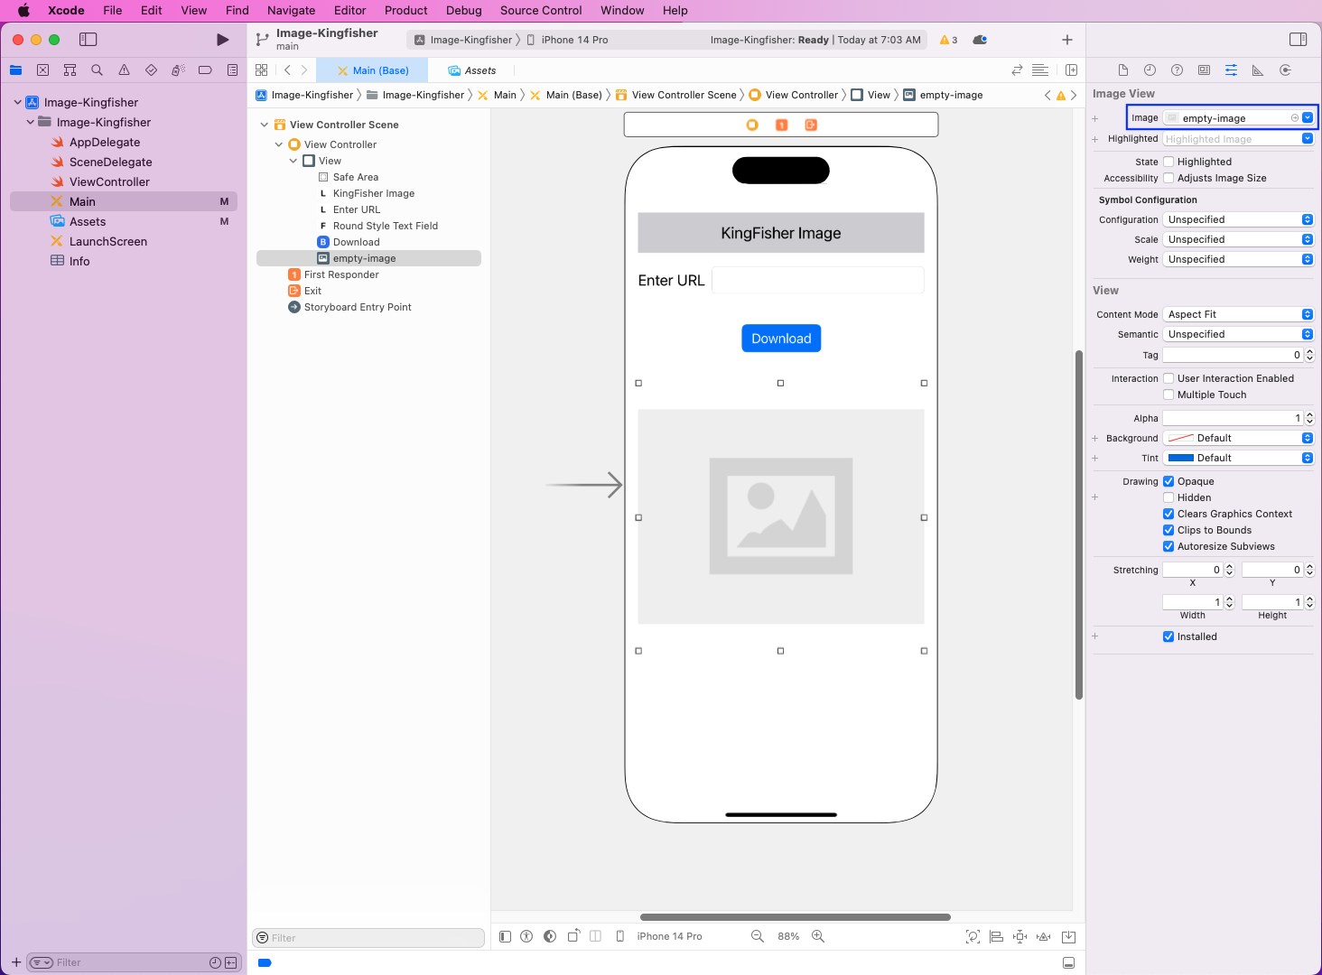The width and height of the screenshot is (1322, 975).
Task: Zoom in the storyboard canvas
Action: click(818, 936)
